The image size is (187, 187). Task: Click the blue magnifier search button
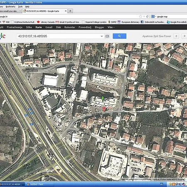click(119, 36)
